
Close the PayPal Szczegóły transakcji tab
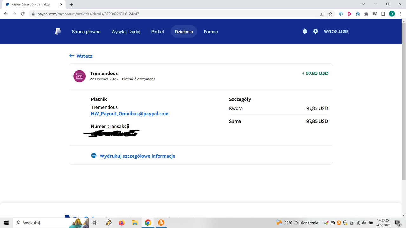point(62,4)
